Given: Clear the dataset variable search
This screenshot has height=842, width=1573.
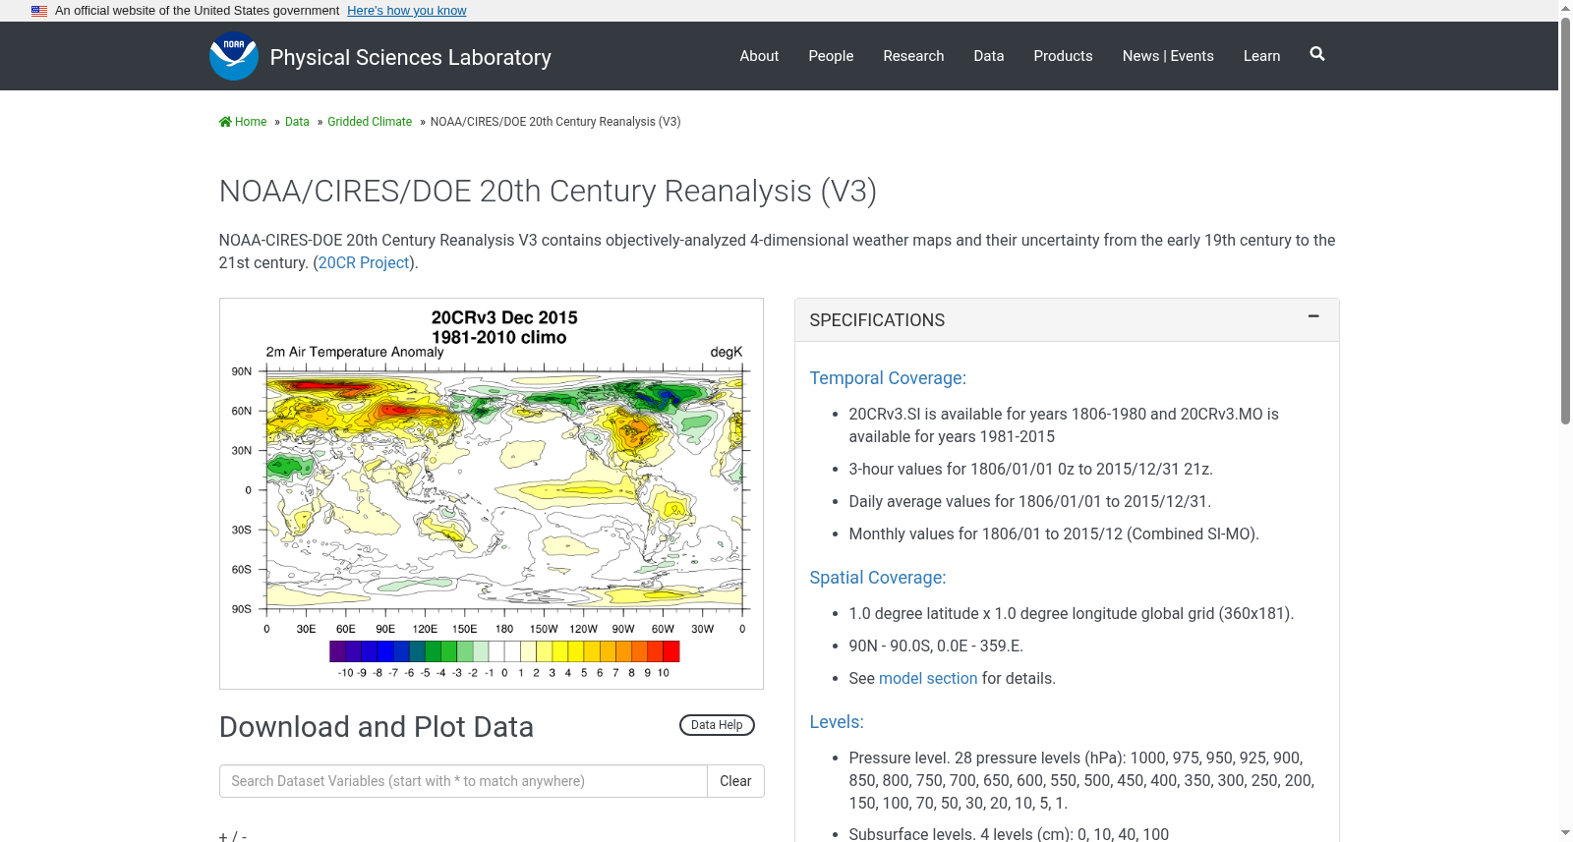Looking at the screenshot, I should coord(735,781).
